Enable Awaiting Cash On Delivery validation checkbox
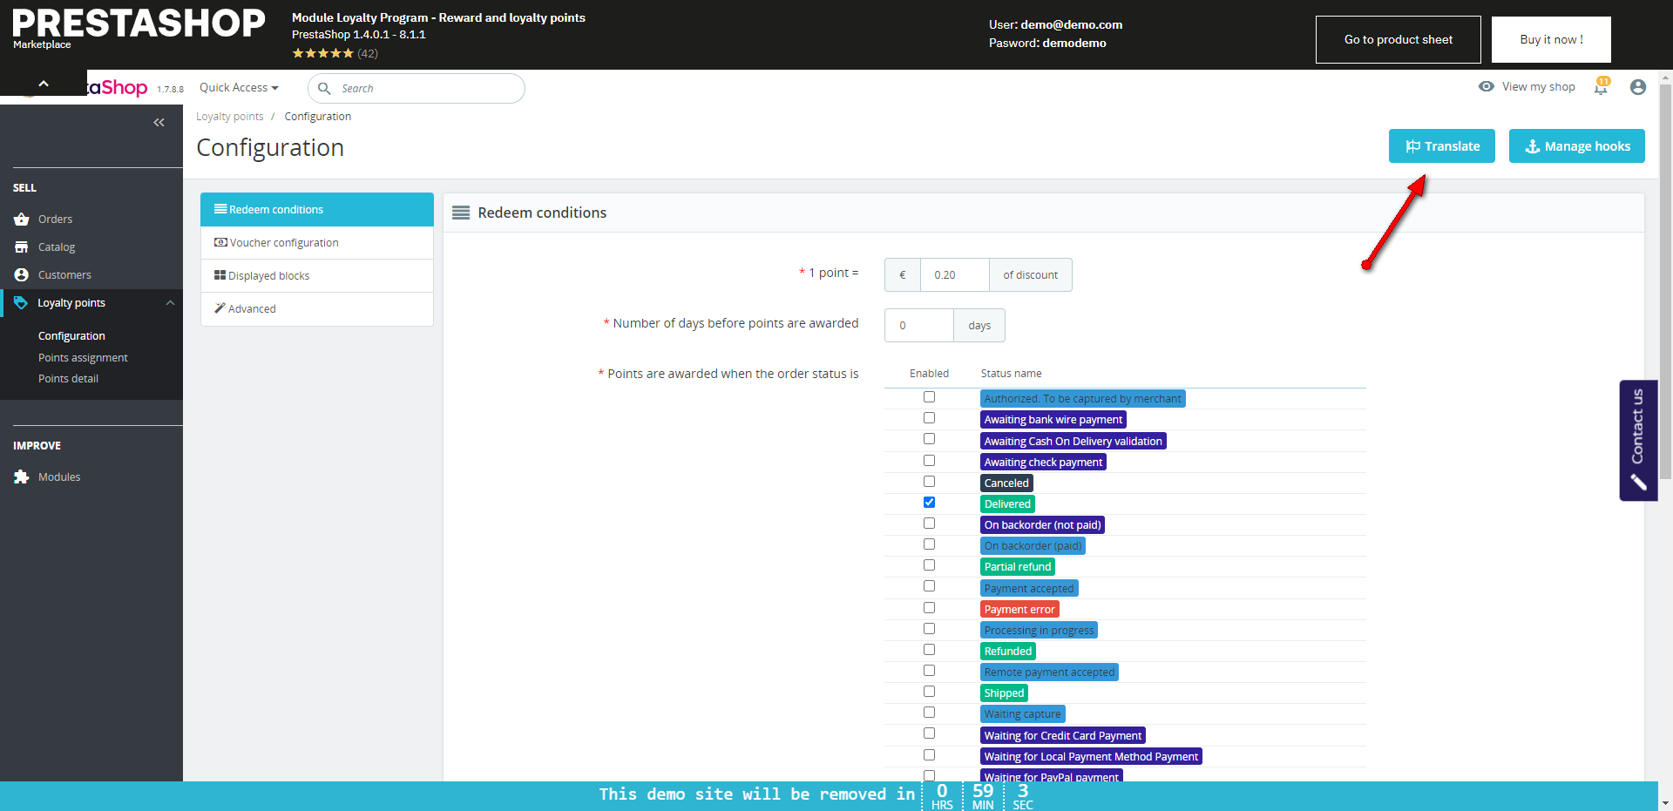The width and height of the screenshot is (1673, 811). pyautogui.click(x=930, y=439)
